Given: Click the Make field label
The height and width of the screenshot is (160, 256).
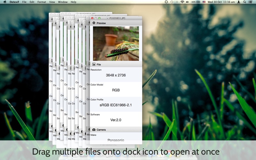Looking at the screenshot, I should tap(93, 135).
